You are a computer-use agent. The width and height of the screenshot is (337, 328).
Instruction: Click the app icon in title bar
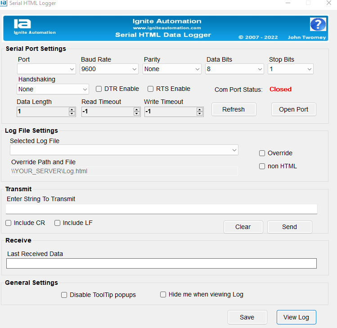[x=4, y=3]
